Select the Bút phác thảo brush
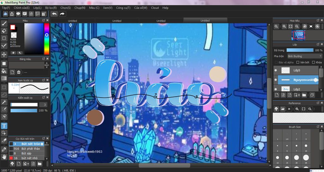 [27, 149]
